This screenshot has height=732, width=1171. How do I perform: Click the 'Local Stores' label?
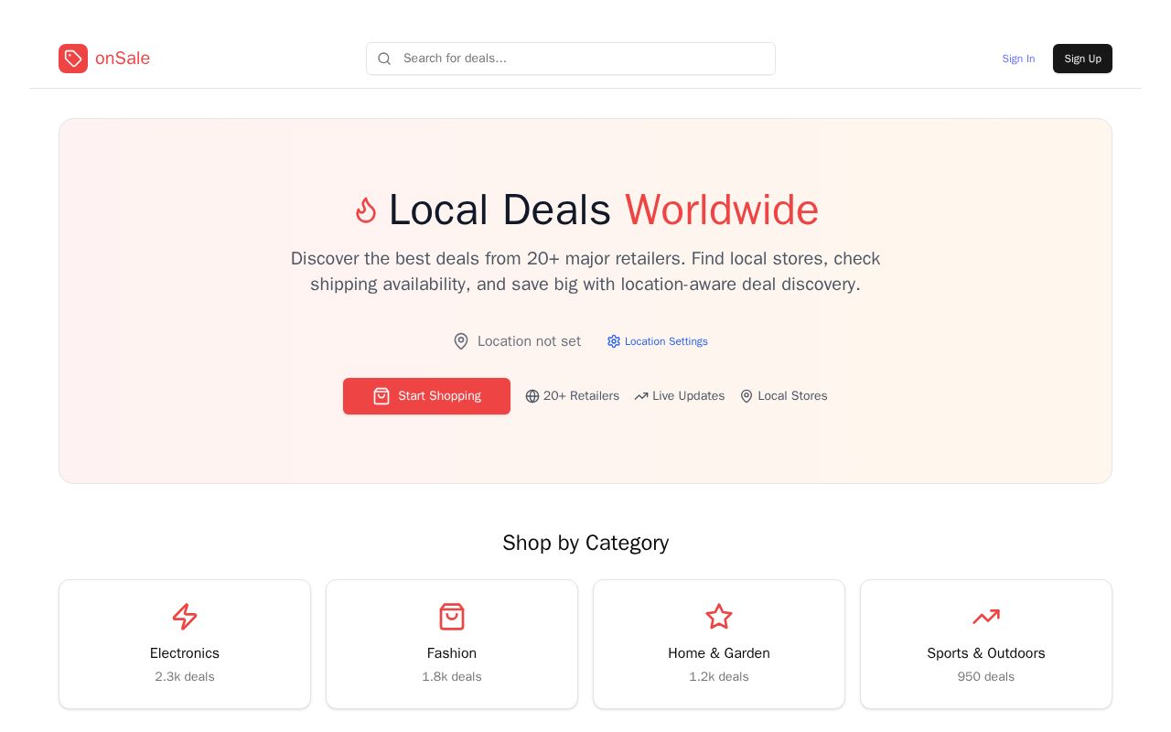[x=792, y=396]
